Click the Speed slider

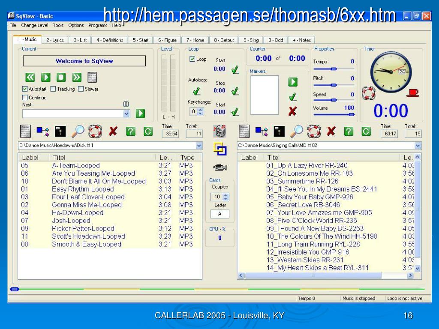334,100
